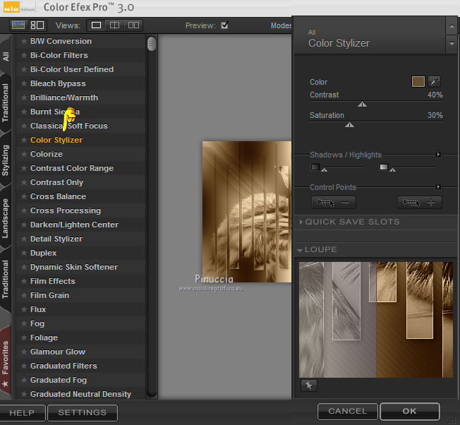Click the add control point button
460x425 pixels.
[419, 203]
